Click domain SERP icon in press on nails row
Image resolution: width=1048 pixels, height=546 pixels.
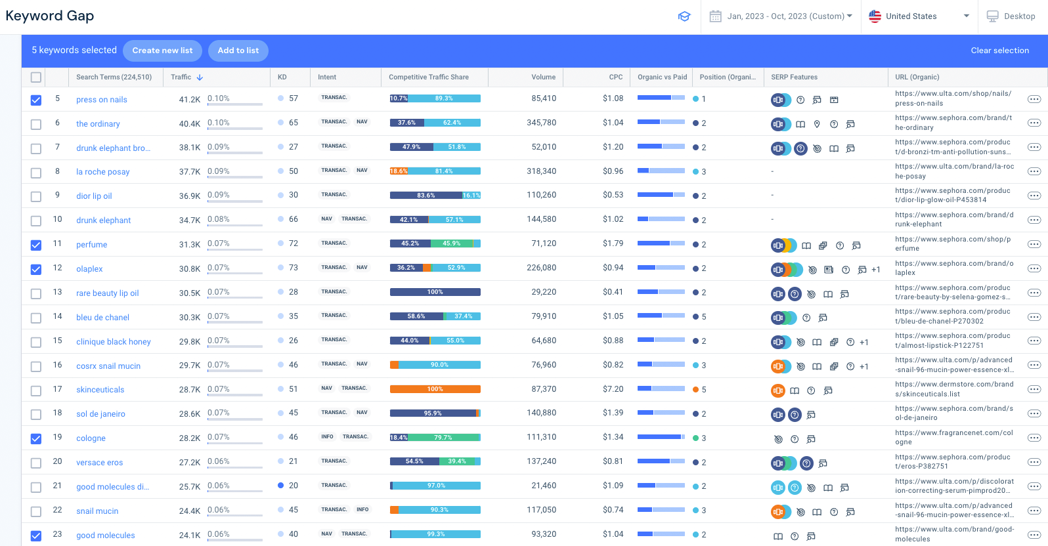click(778, 100)
